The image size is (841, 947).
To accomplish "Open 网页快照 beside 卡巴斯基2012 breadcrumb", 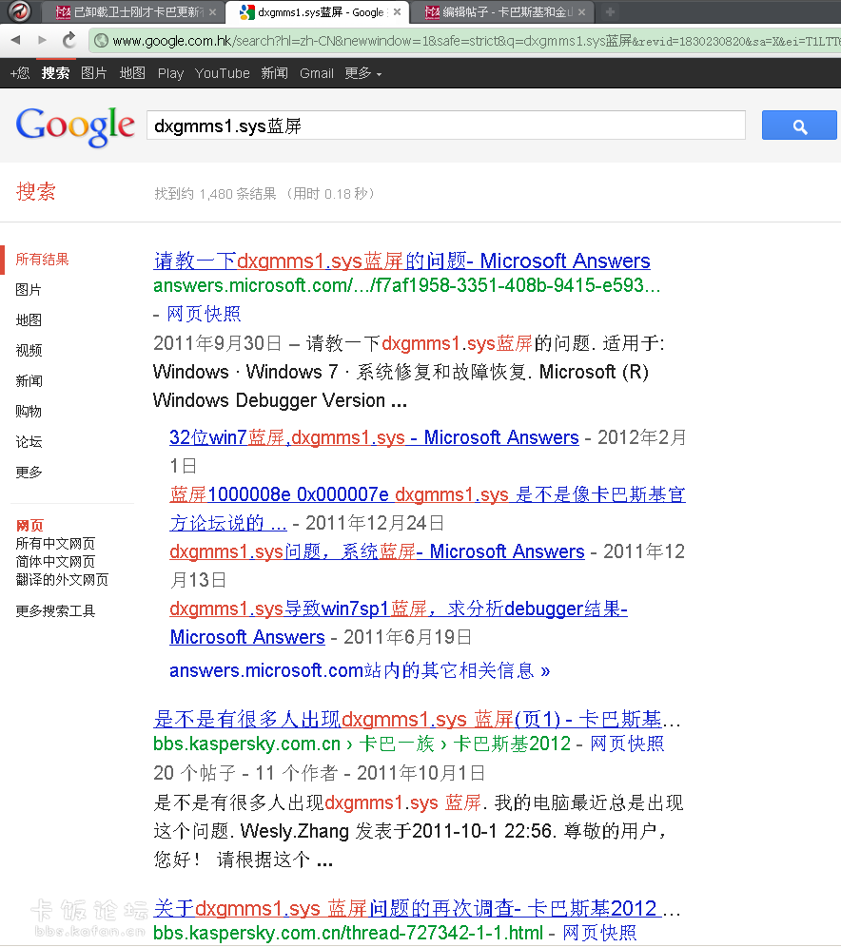I will [x=627, y=744].
